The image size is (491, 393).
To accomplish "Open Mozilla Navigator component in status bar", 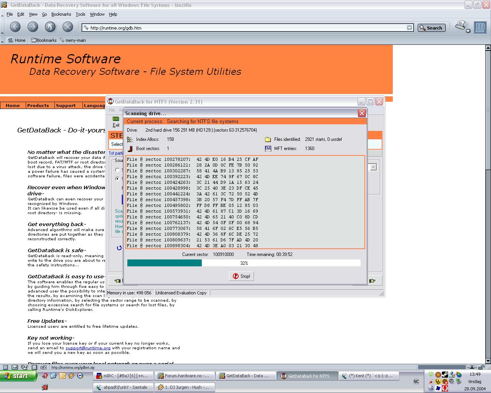I will 5,367.
